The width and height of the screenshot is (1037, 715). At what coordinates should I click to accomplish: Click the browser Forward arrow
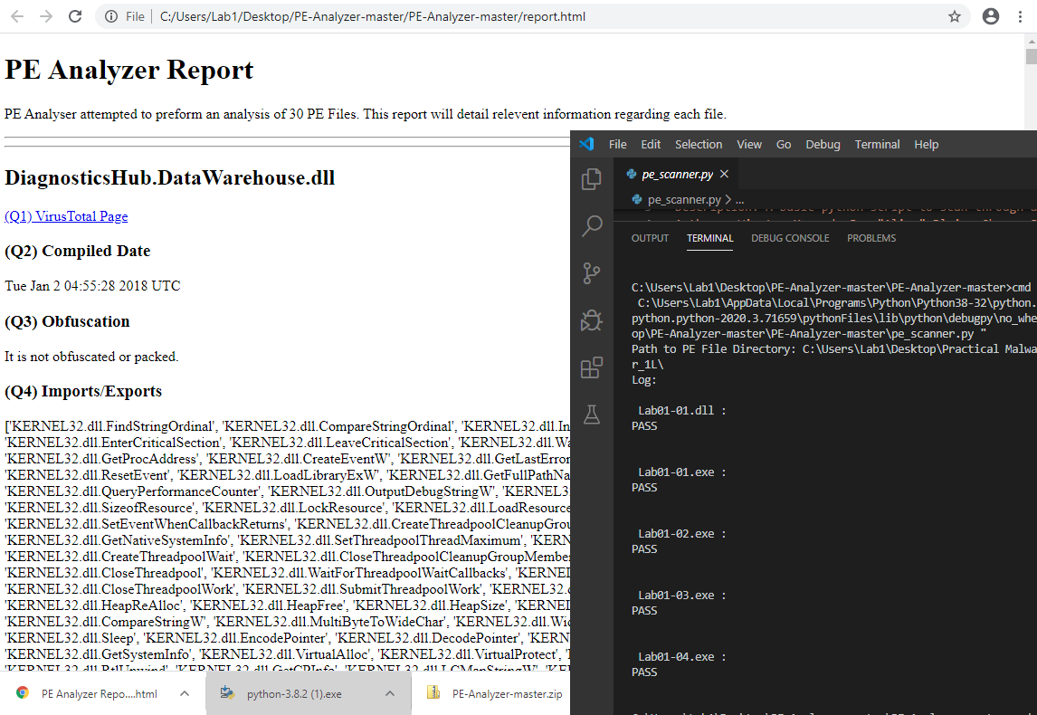[x=45, y=16]
